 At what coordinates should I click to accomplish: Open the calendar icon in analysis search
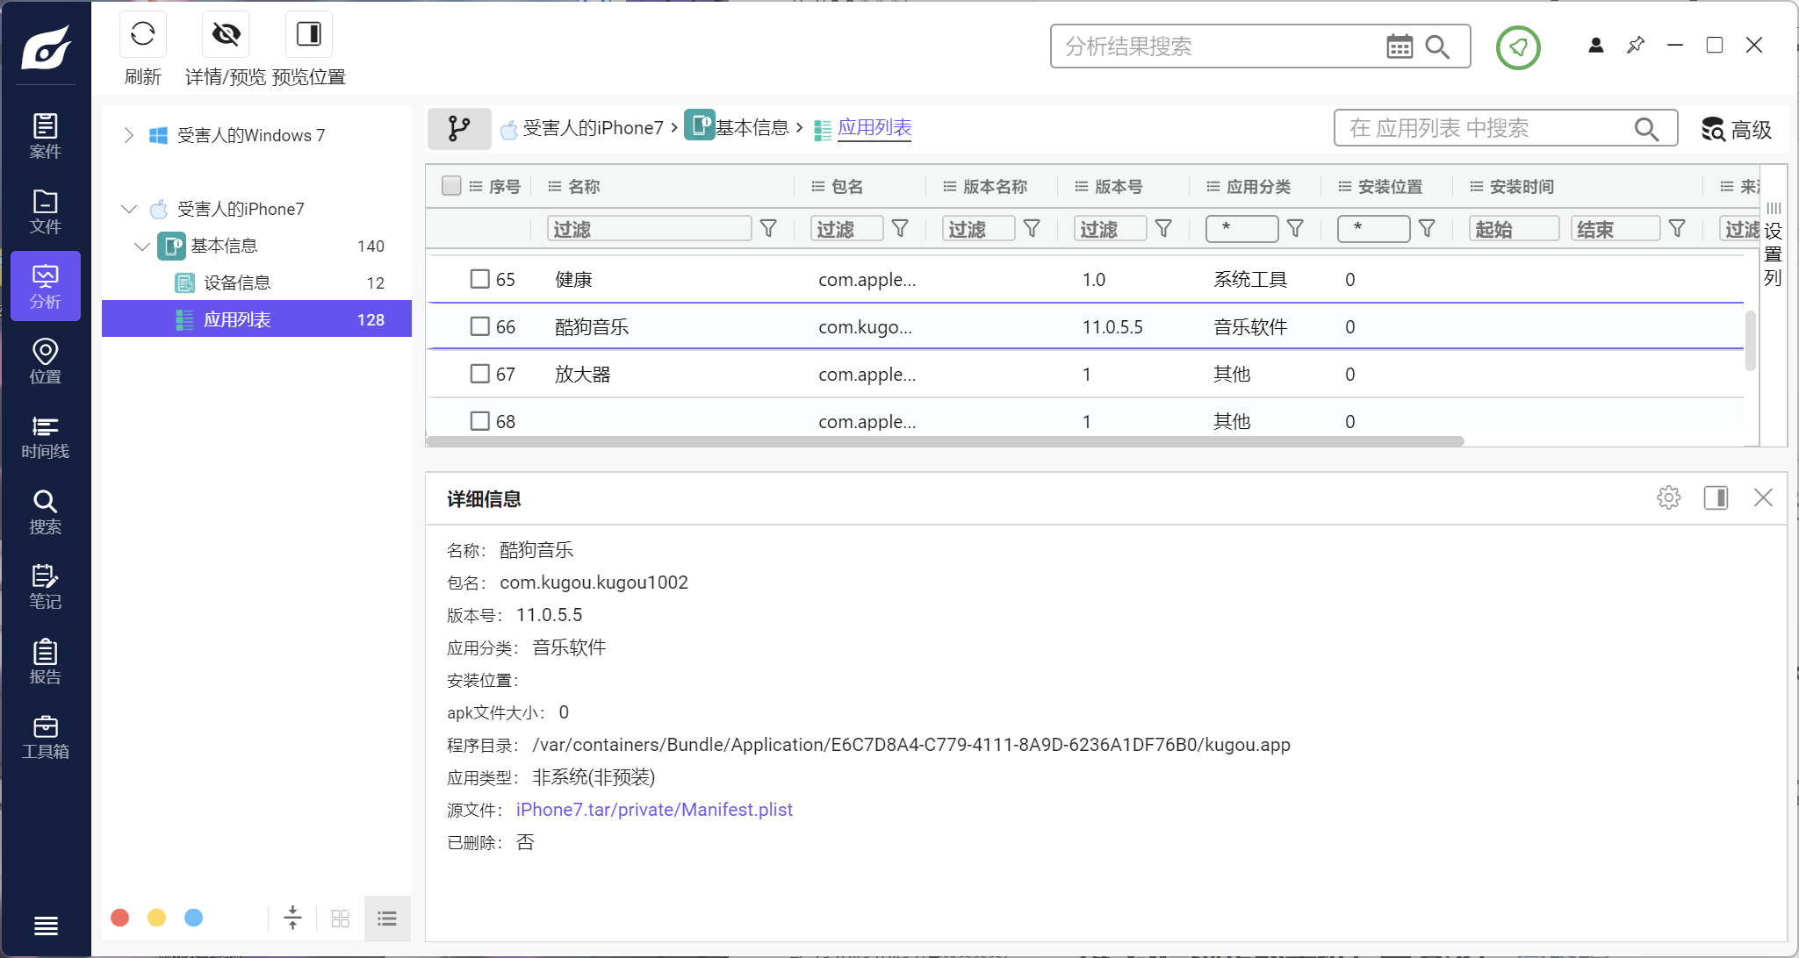point(1400,46)
